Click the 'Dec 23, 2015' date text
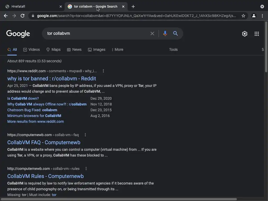The image size is (268, 201). (x=101, y=110)
